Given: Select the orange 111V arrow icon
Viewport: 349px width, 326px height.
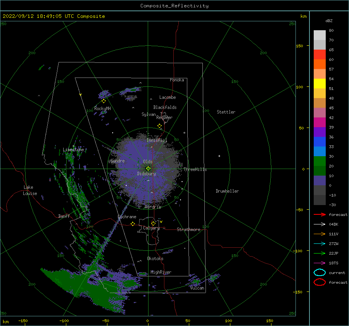Looking at the screenshot, I should tap(320, 234).
